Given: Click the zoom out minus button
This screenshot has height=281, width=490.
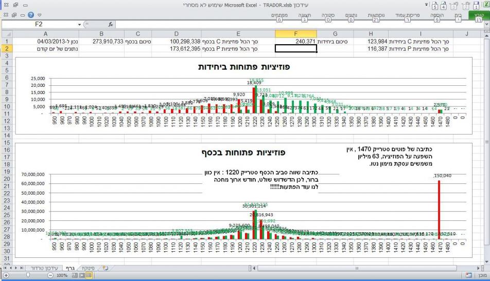Looking at the screenshot, I should click(50, 276).
